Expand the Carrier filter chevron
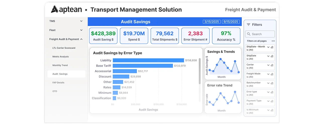Viewport: 323px width, 125px height. tap(268, 65)
